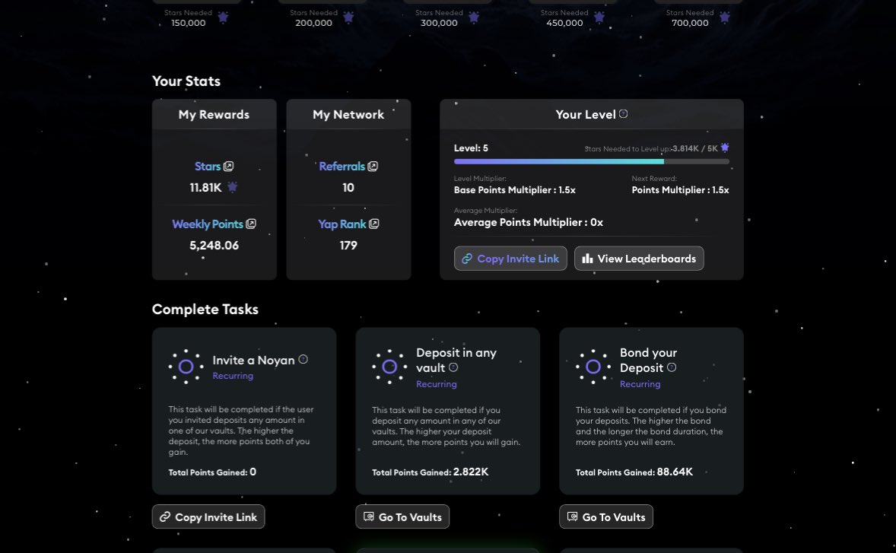Select the My Rewards header
Image resolution: width=896 pixels, height=553 pixels.
coord(214,114)
